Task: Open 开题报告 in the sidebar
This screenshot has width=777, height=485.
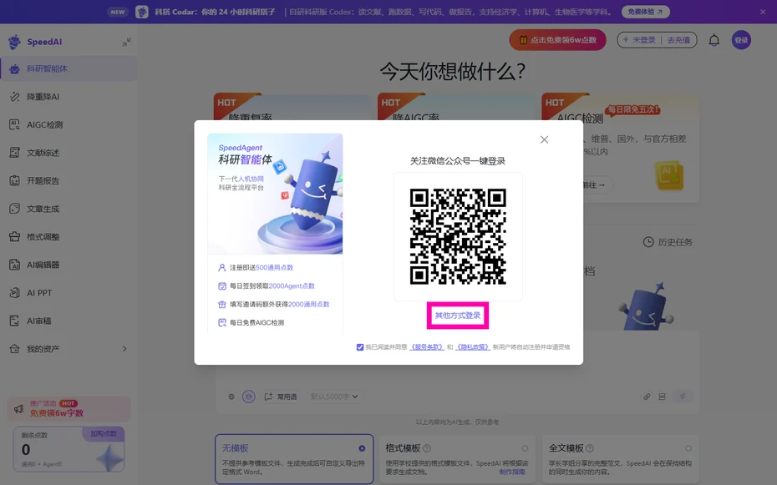Action: click(69, 180)
